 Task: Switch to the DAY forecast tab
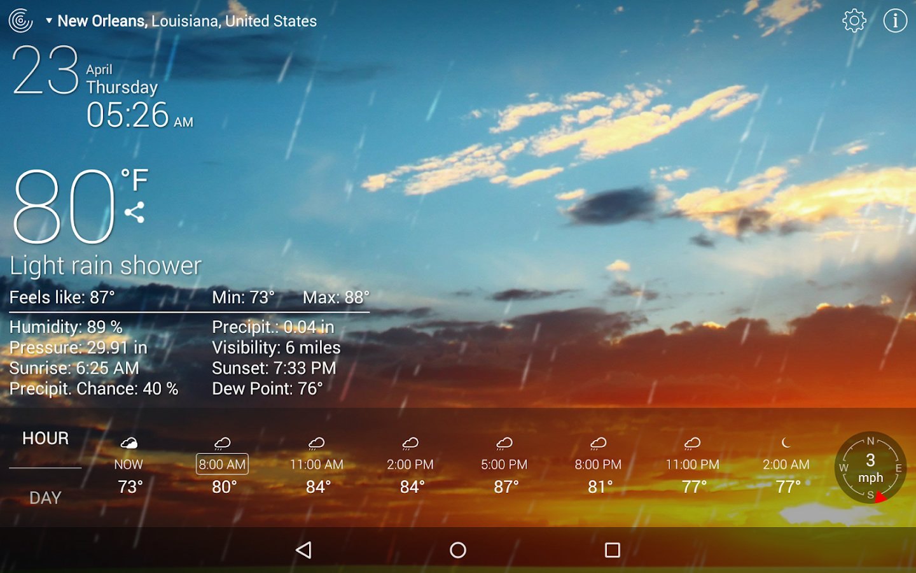[45, 498]
